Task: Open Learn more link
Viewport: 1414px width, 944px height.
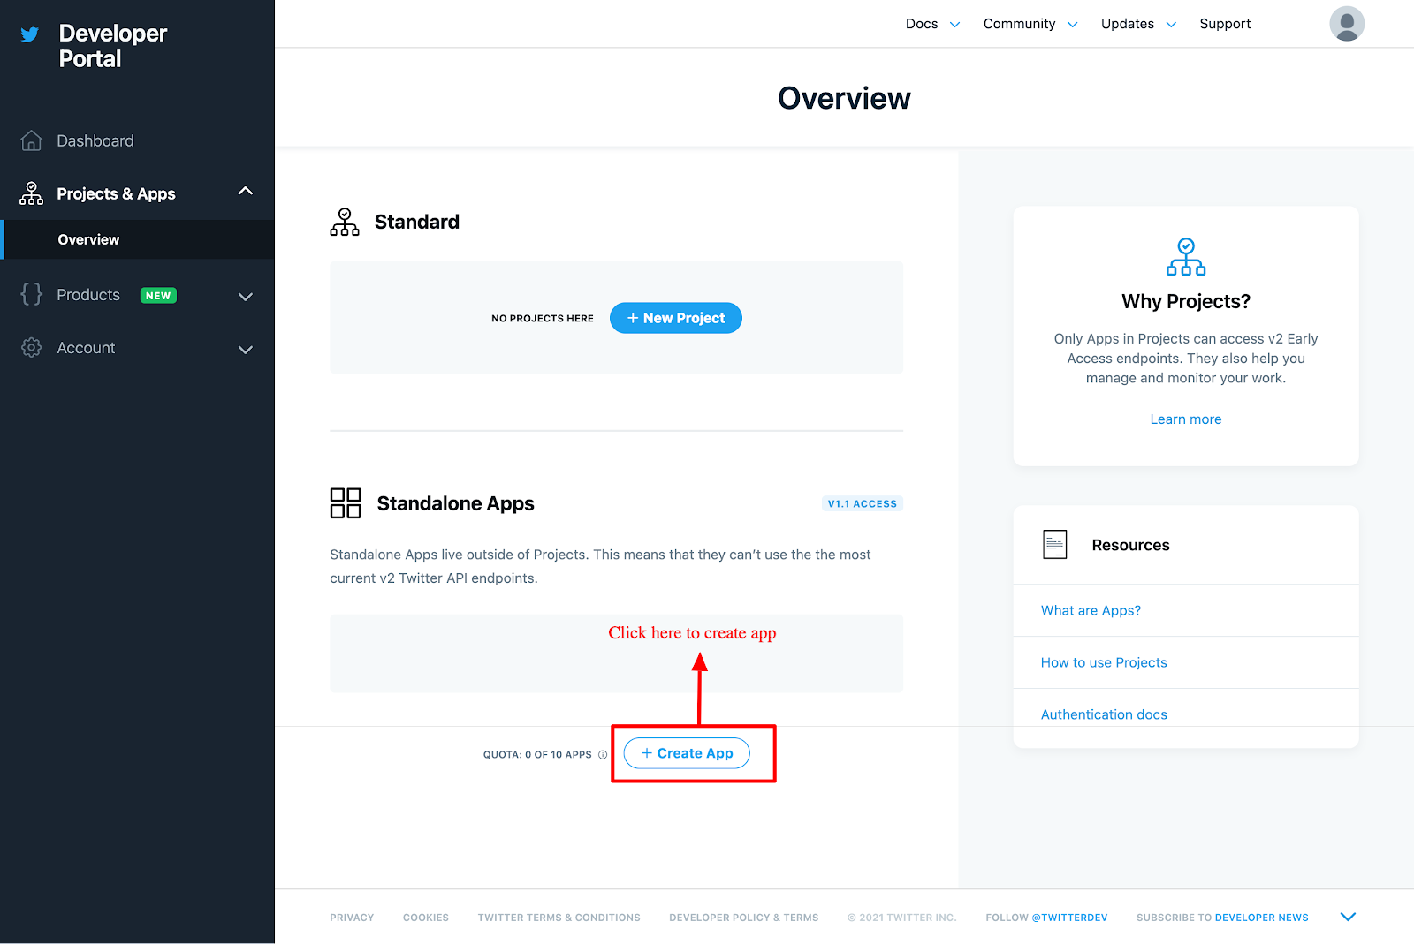Action: point(1186,419)
